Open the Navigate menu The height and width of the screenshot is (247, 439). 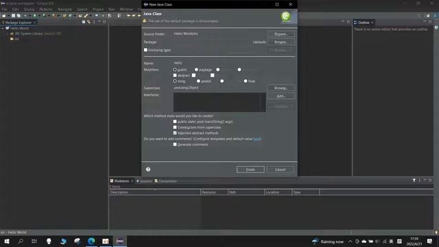coord(64,9)
